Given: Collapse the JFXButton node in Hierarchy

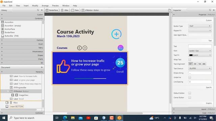Looking at the screenshot, I should [x=8, y=91].
